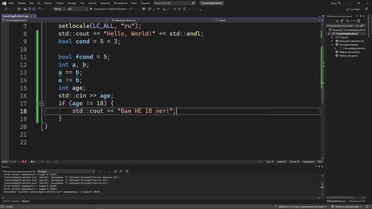Select the ConsoleApplication3.cpp editor tab
Screen dimensions: 372x209
click(15, 16)
